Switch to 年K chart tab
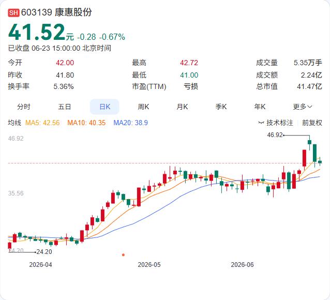 260,107
